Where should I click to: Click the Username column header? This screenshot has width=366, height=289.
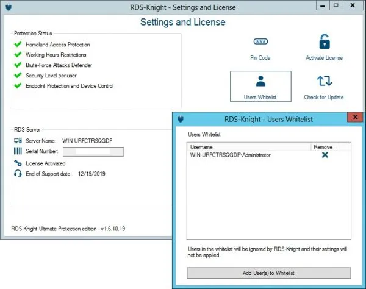coord(249,147)
